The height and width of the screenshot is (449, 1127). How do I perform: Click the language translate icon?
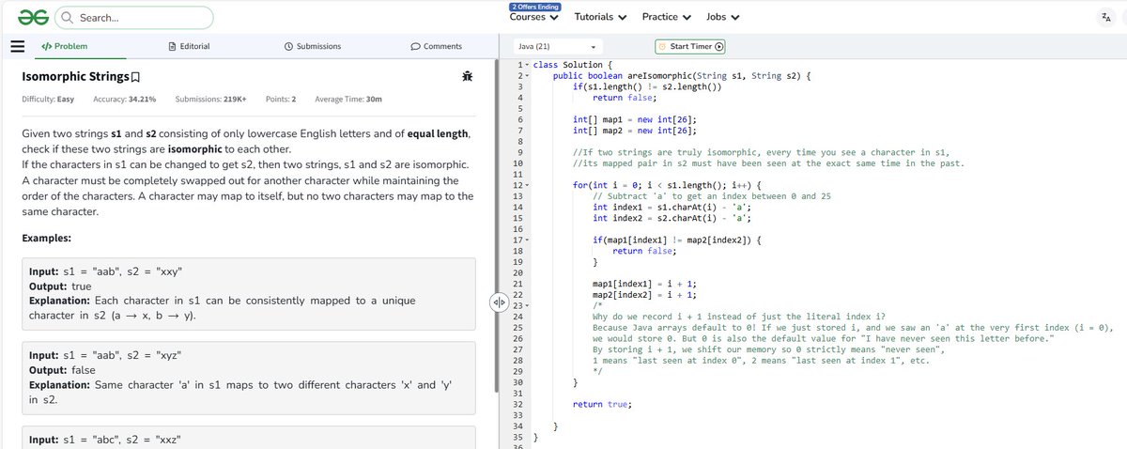[x=1104, y=18]
